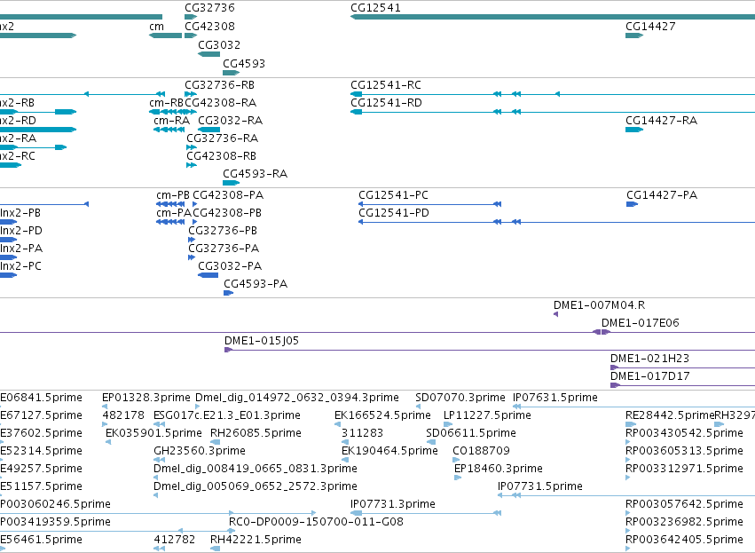Screen dimensions: 755x553
Task: Open transcript label "CG42308-RA"
Action: point(221,103)
